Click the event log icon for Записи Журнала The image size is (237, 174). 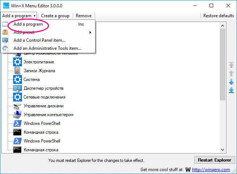18,71
